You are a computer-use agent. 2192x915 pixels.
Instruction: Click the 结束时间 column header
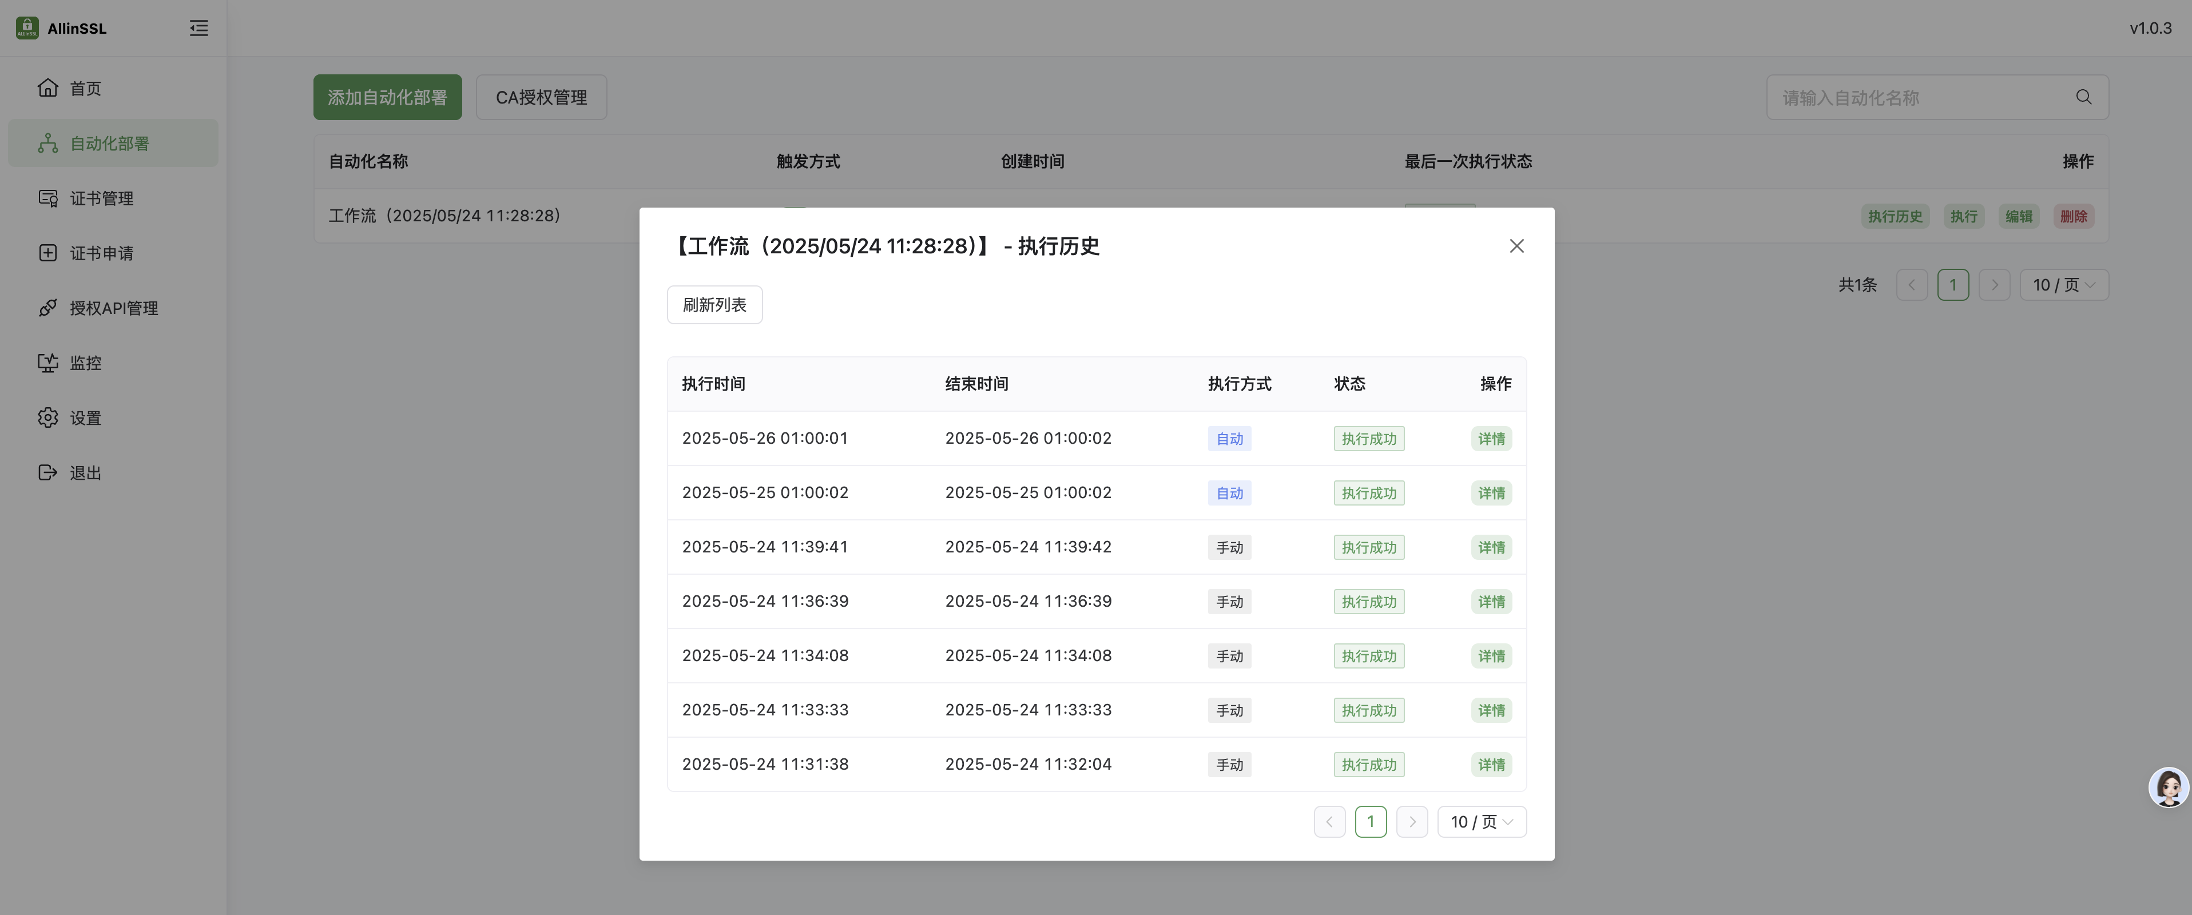pos(976,384)
